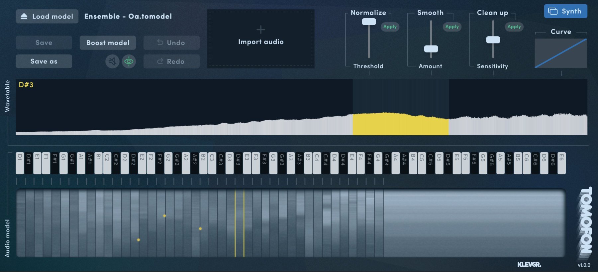Click the Load model button
The image size is (598, 272).
click(47, 16)
